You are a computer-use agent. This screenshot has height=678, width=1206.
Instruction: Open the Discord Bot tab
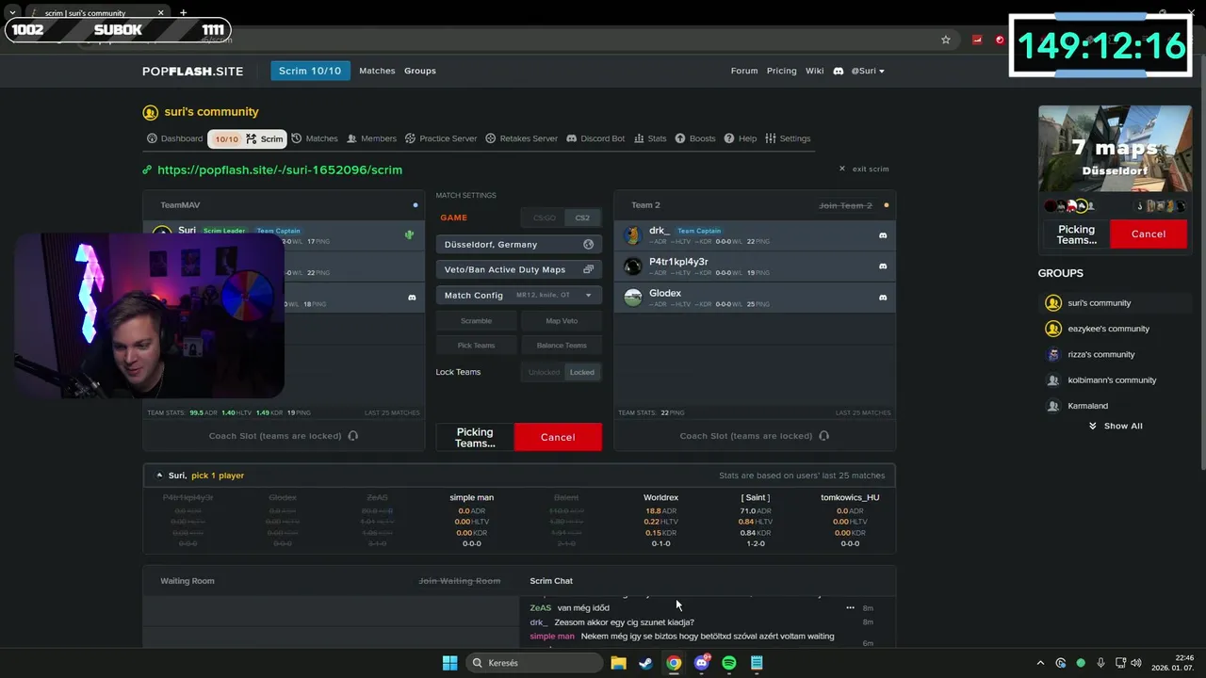point(595,138)
